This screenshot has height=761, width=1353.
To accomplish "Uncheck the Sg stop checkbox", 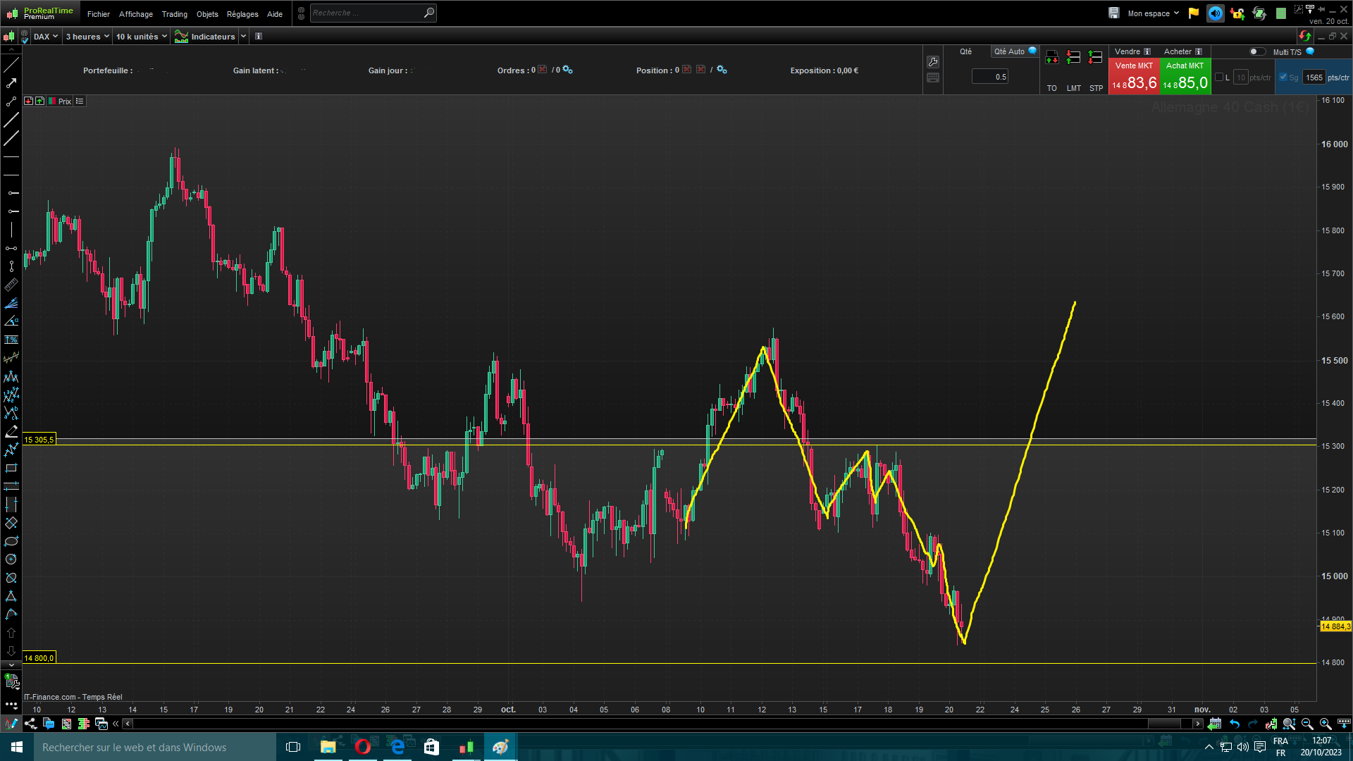I will point(1283,77).
